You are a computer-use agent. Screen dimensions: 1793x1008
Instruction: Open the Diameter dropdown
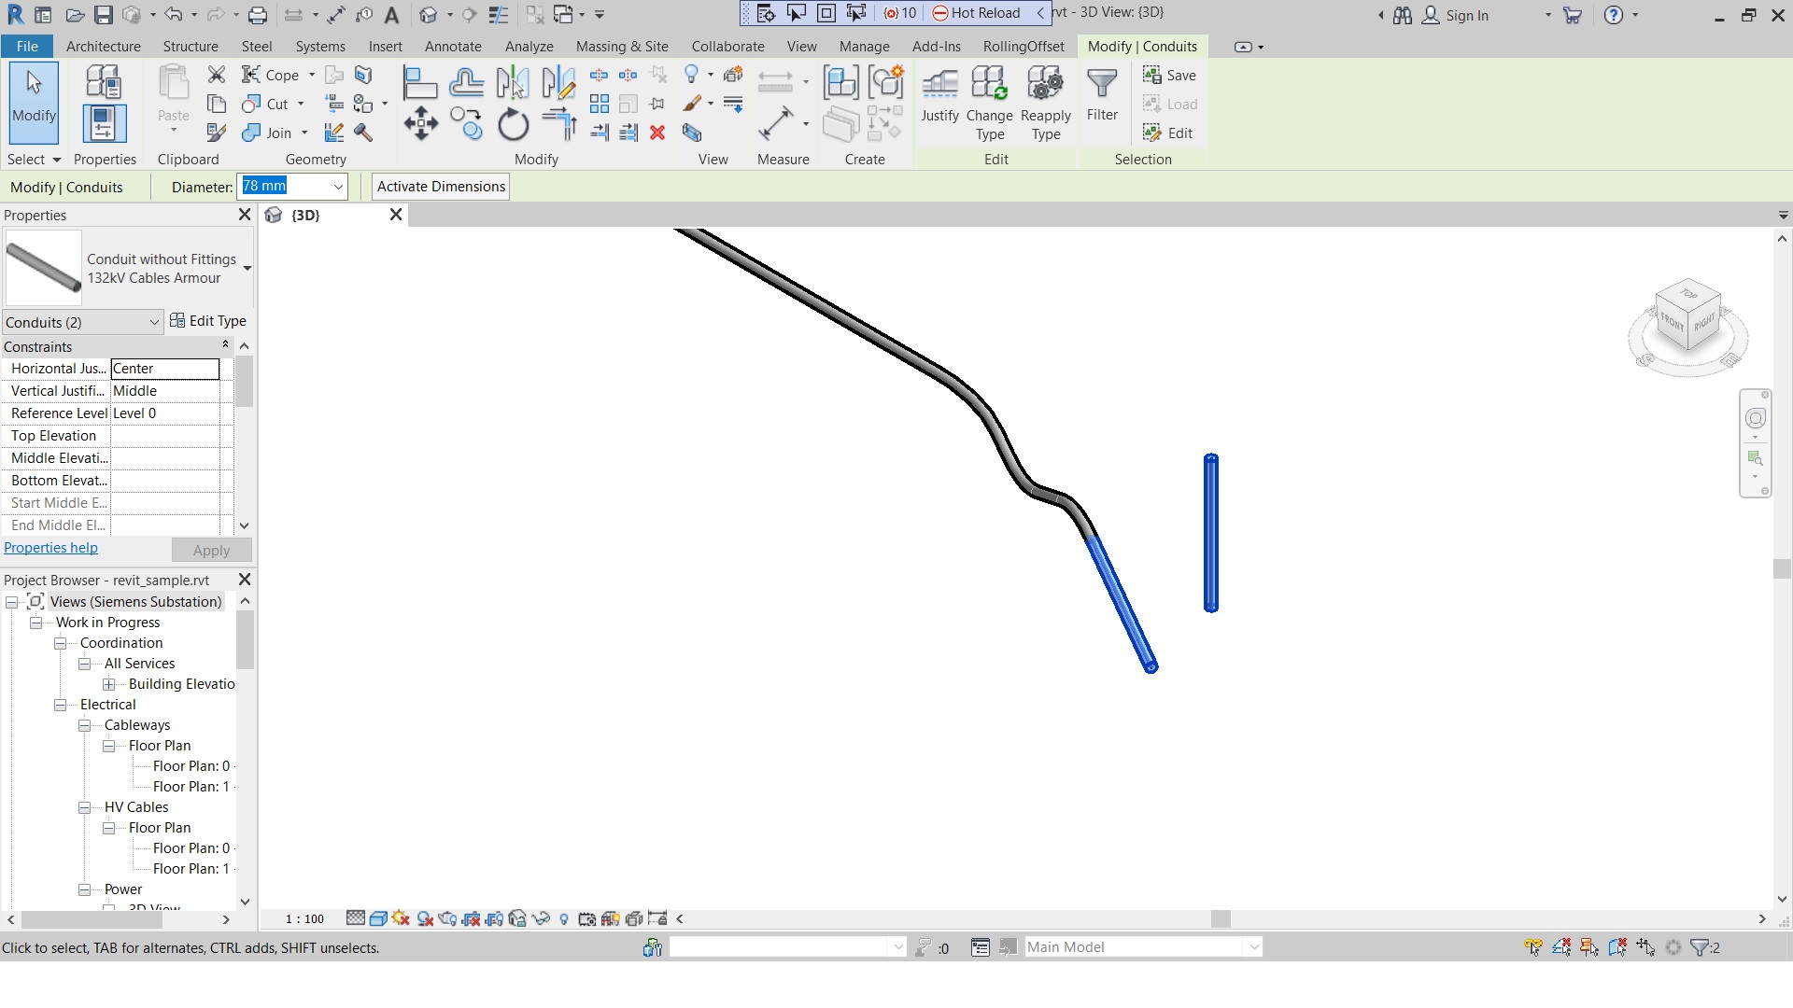pos(338,187)
